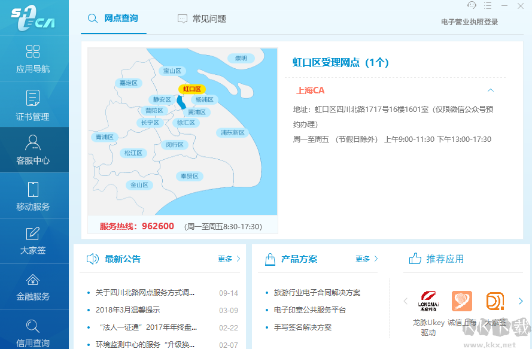The width and height of the screenshot is (532, 349).
Task: Collapse the 上海CA outlet details
Action: click(491, 90)
